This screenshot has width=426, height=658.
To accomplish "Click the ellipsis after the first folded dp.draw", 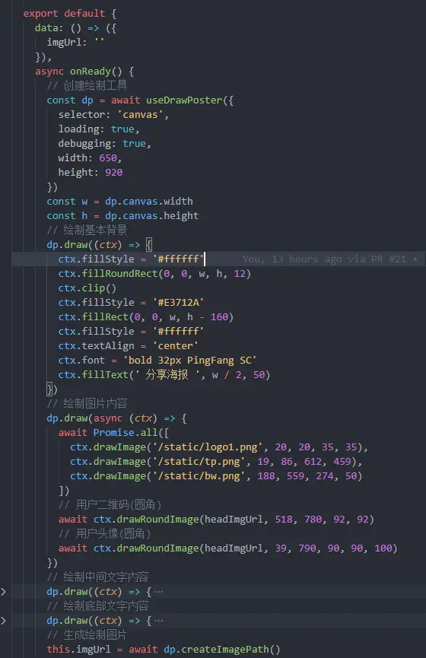I will click(x=158, y=592).
